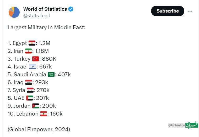Click the AkhbareFori watermark logo

point(192,125)
